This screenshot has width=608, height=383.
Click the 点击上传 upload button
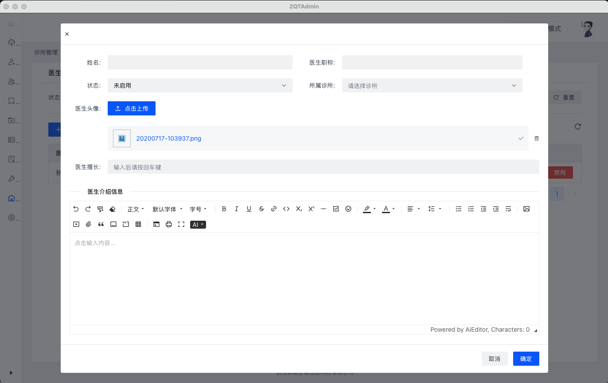pyautogui.click(x=132, y=108)
